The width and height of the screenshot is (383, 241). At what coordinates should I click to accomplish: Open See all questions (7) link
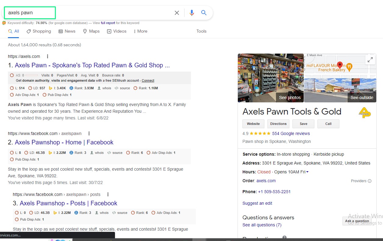pyautogui.click(x=262, y=225)
